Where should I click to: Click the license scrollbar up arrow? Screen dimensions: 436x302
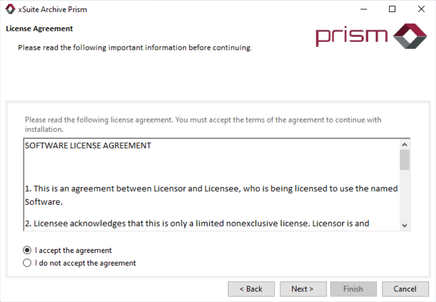point(405,144)
